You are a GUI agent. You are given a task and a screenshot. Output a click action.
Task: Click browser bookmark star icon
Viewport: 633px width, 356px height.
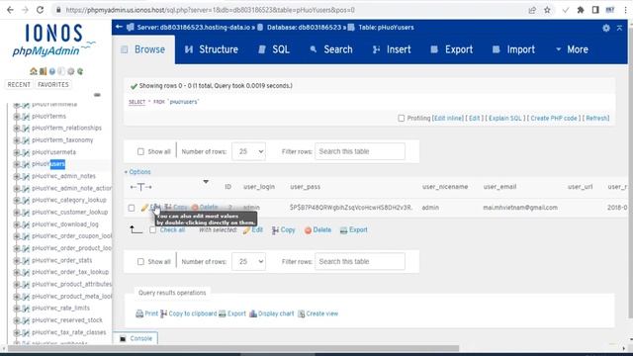coord(547,10)
